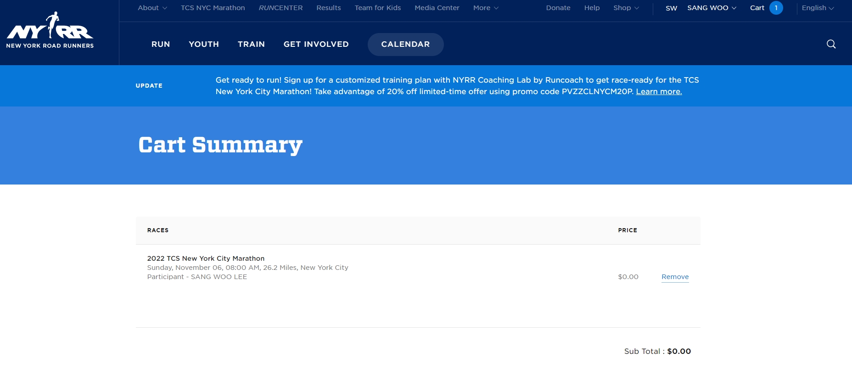The image size is (852, 375).
Task: Click the RACES column header
Action: click(x=158, y=230)
